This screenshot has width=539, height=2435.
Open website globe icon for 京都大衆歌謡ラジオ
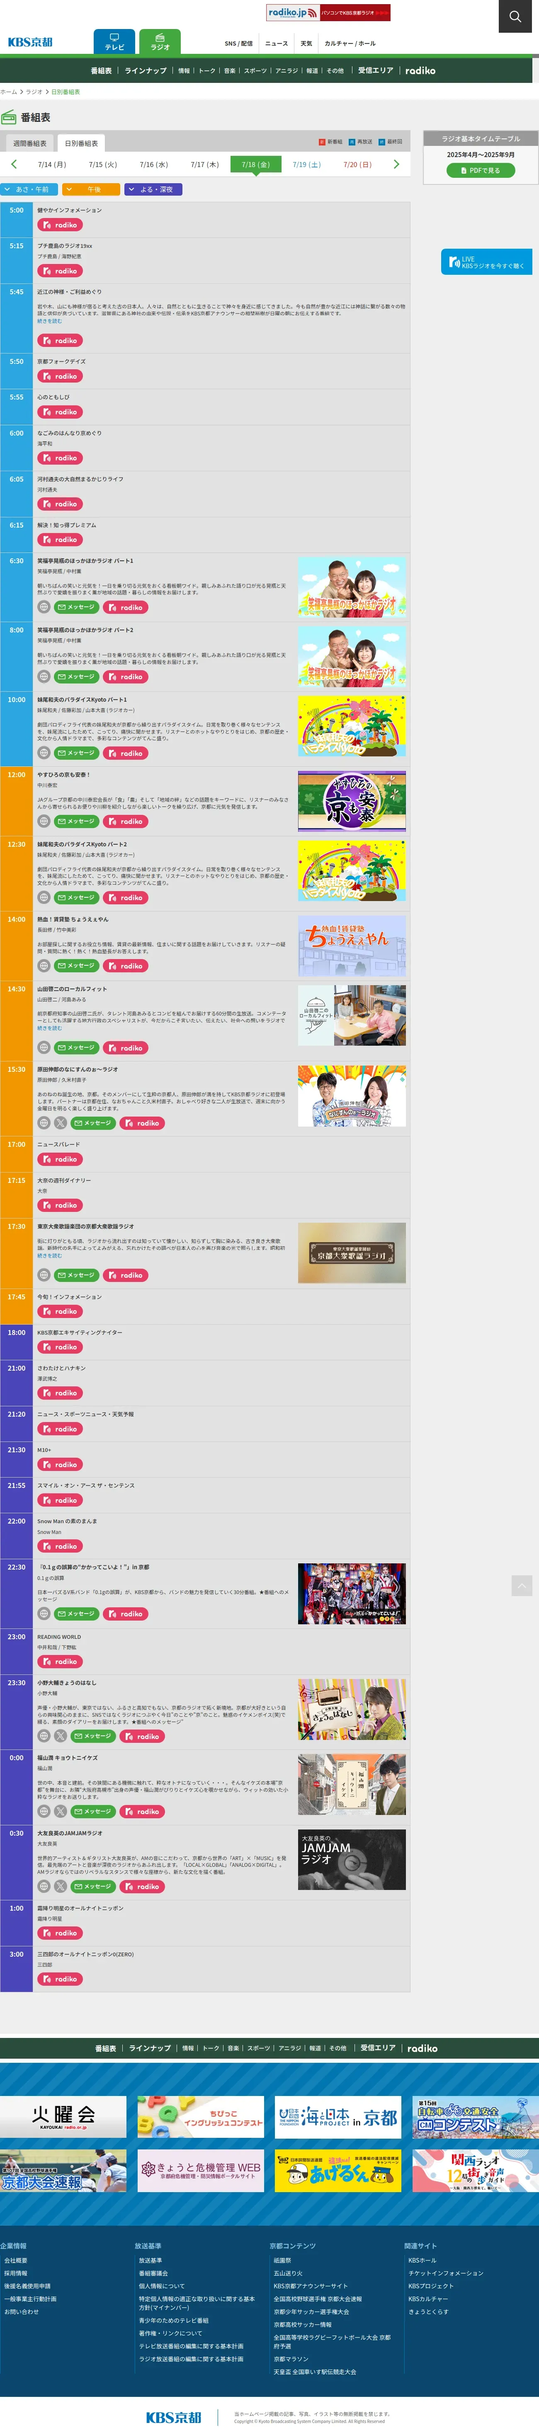click(44, 1275)
